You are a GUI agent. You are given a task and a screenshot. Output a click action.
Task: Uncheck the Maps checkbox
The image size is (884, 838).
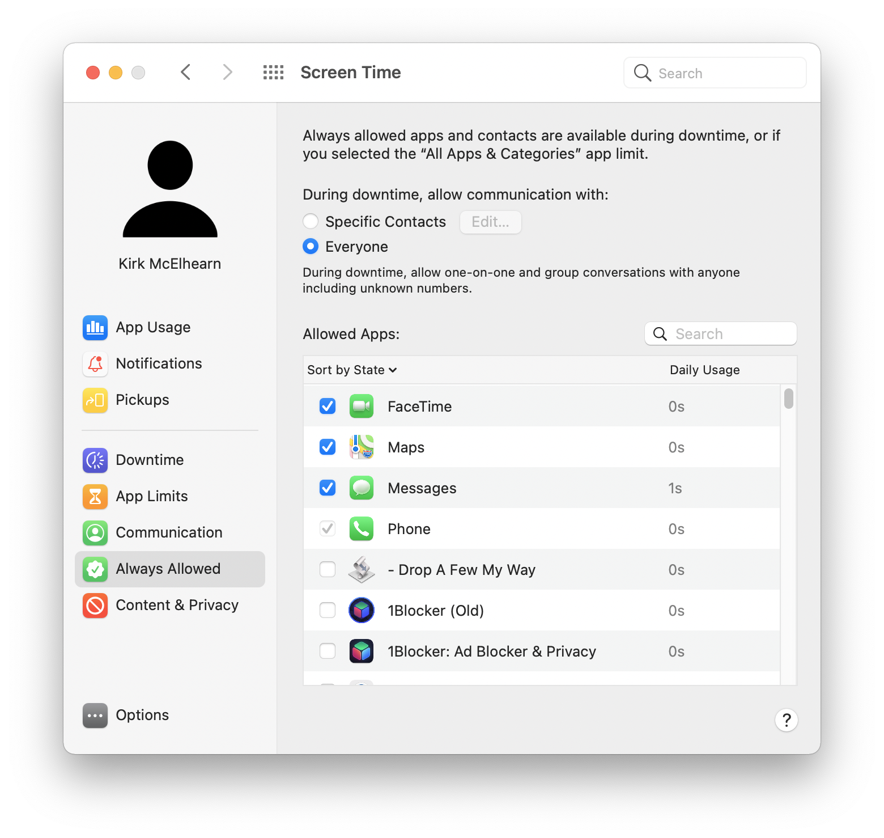[x=328, y=447]
